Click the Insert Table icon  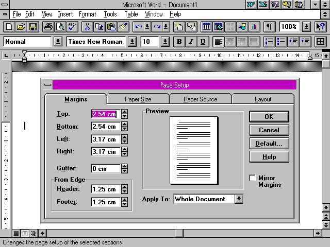[x=206, y=27]
